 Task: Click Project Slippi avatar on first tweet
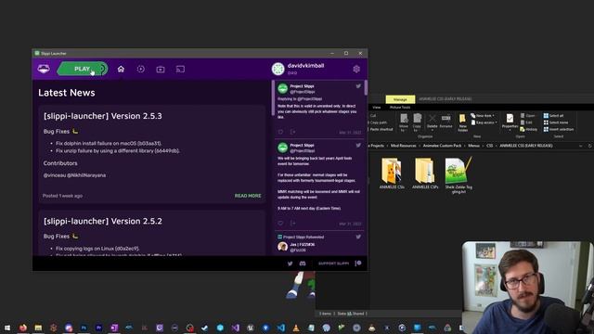pyautogui.click(x=282, y=89)
